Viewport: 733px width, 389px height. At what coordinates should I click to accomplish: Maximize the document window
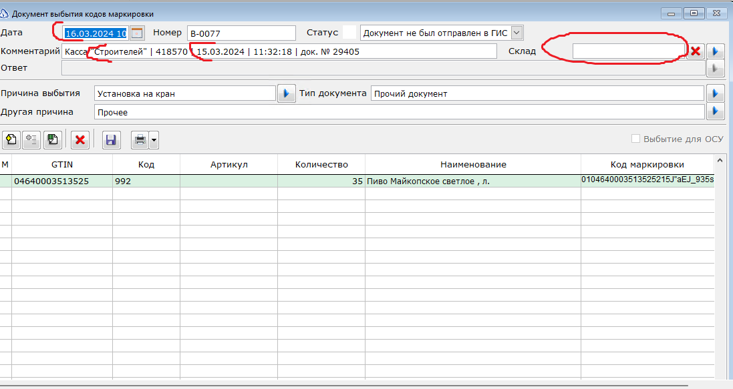[694, 13]
